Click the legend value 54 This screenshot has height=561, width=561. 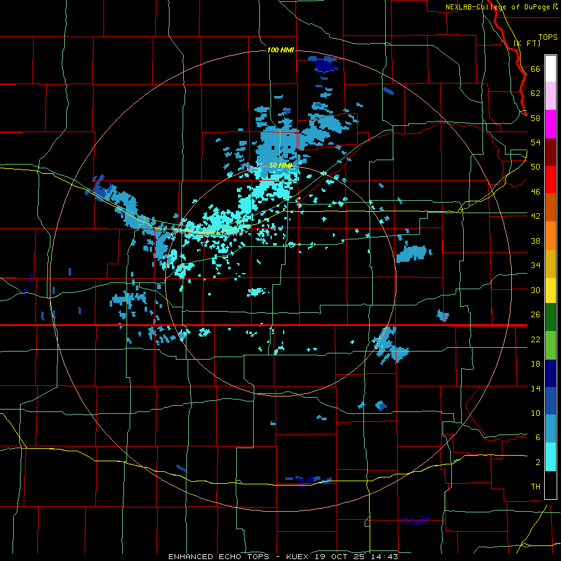click(535, 142)
